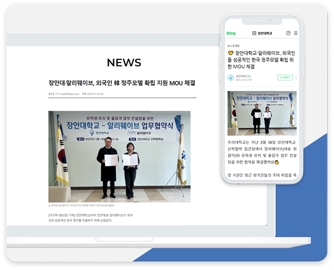
Task: Tap the clapping emoji after 체결했어요
Action: 277,162
